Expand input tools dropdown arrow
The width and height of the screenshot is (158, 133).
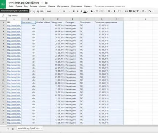[x=153, y=11]
